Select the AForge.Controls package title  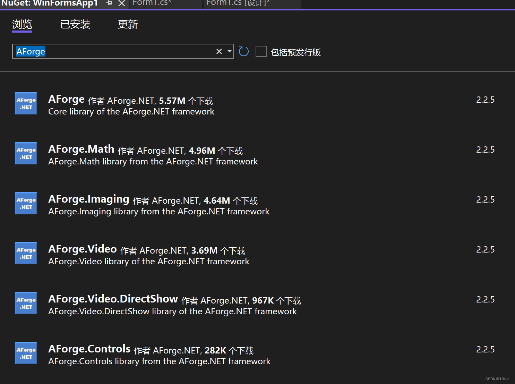coord(89,349)
